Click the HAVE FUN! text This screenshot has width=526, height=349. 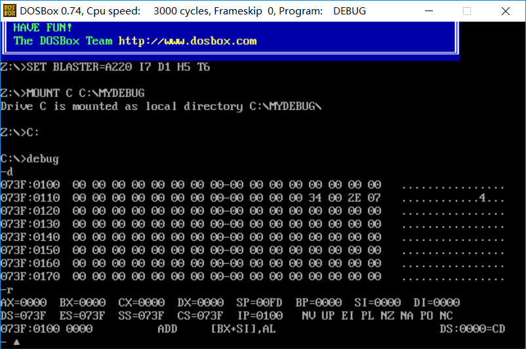click(43, 28)
